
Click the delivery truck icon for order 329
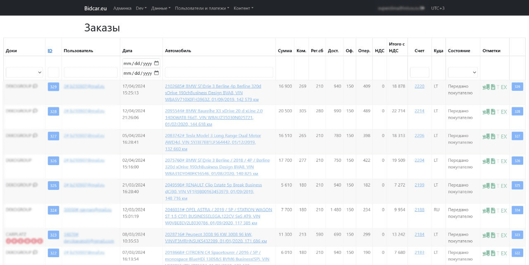pos(486,87)
